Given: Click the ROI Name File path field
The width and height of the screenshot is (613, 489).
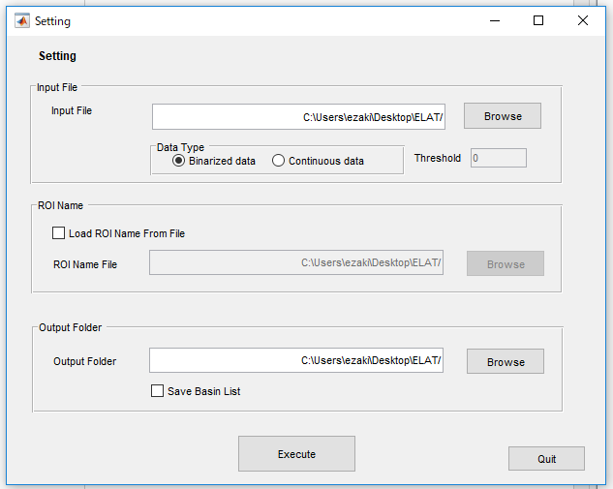Looking at the screenshot, I should tap(296, 262).
